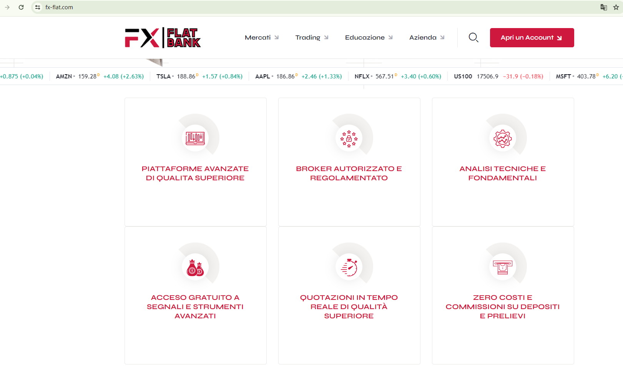This screenshot has width=623, height=371.
Task: Click NFLX price 567.51
Action: pyautogui.click(x=385, y=77)
